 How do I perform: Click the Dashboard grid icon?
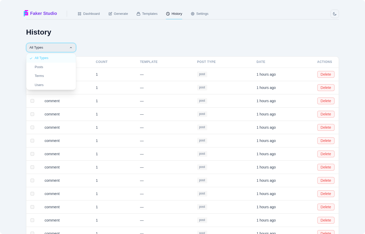coord(80,14)
